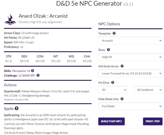The width and height of the screenshot is (164, 135).
Task: Show Challenge rating help icon
Action: click(38, 75)
